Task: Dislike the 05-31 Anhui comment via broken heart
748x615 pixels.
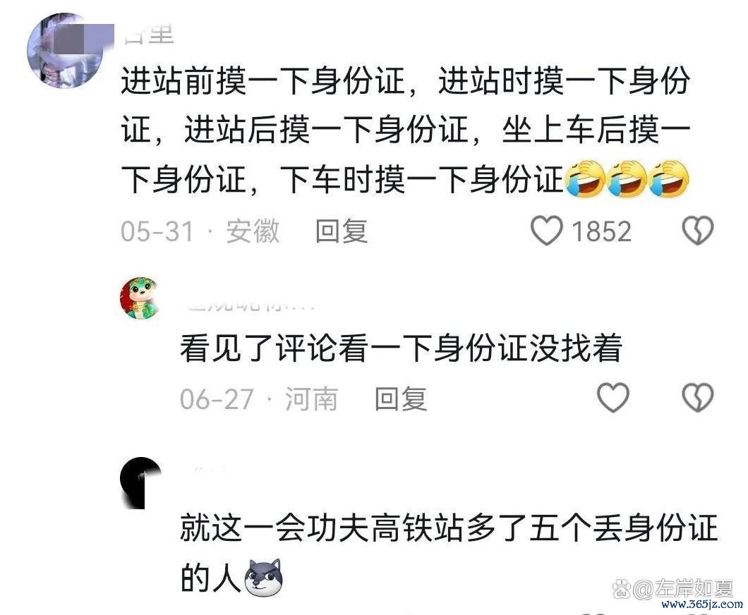Action: [x=698, y=231]
